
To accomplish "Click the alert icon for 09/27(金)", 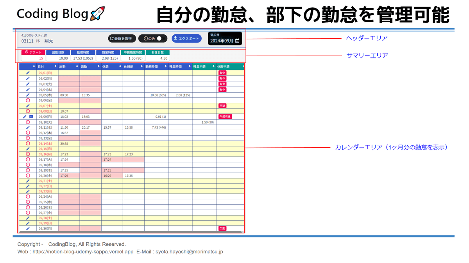I will (28, 213).
